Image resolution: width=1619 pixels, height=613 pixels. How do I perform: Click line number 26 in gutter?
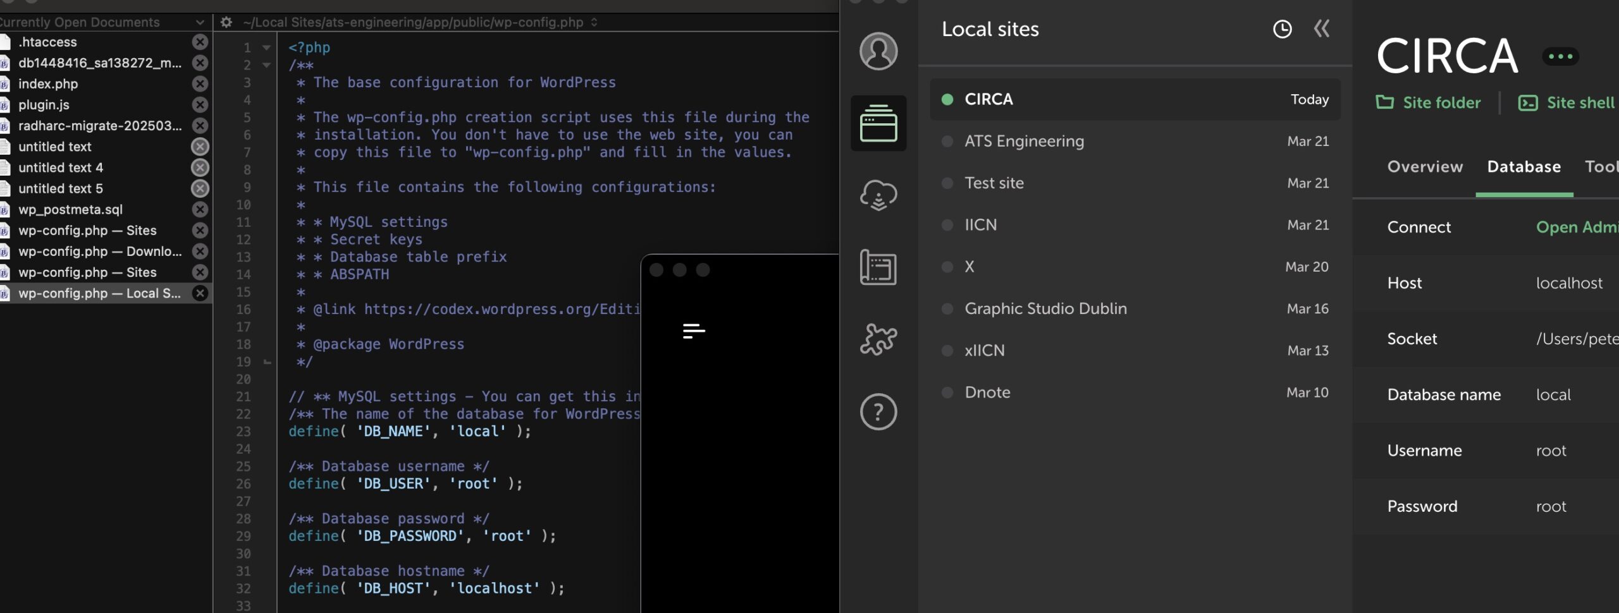point(243,484)
